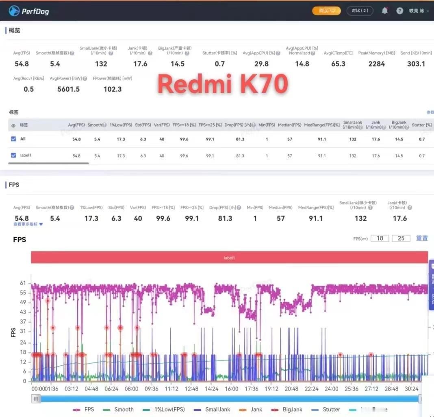
Task: Open the parameters link right of 标签
Action: (430, 112)
